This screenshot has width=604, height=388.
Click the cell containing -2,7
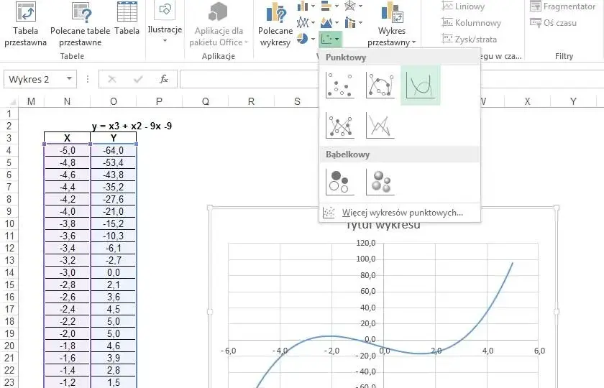click(114, 260)
